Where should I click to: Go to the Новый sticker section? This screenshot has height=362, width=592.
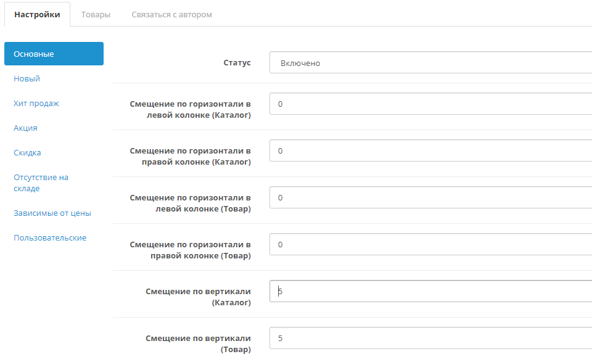tap(27, 78)
